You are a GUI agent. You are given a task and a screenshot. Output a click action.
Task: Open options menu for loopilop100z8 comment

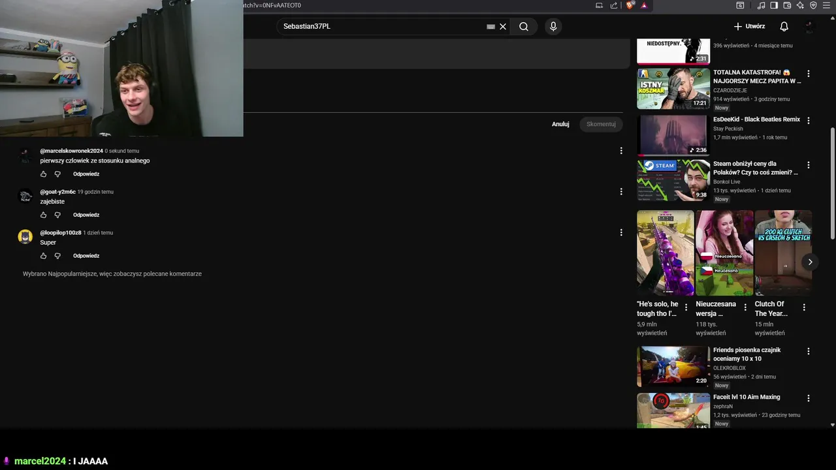621,232
